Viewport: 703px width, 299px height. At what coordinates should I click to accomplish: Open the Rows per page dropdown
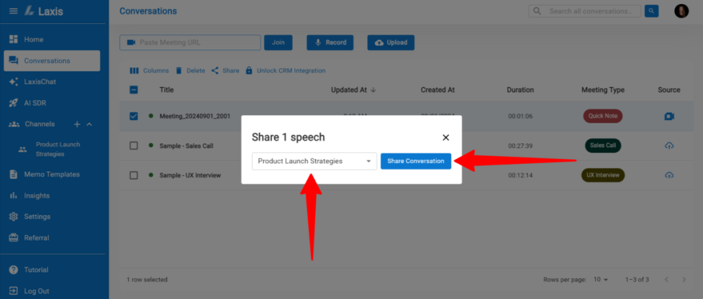[x=601, y=280]
